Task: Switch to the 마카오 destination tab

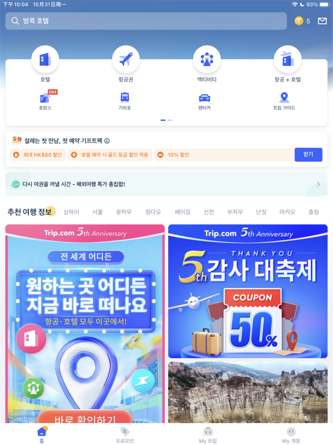Action: [x=287, y=212]
